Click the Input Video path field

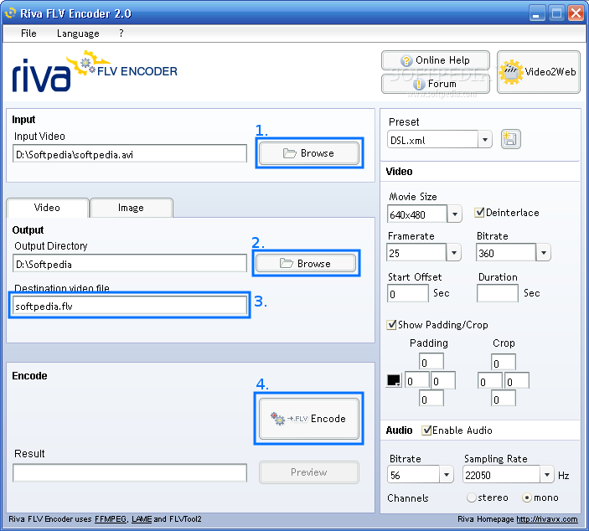[130, 153]
